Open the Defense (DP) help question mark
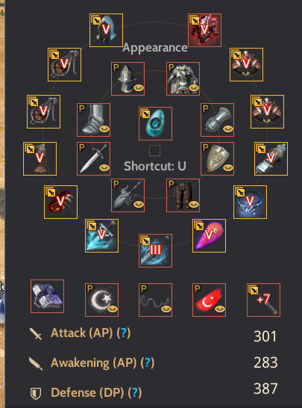This screenshot has height=408, width=302. (x=135, y=392)
